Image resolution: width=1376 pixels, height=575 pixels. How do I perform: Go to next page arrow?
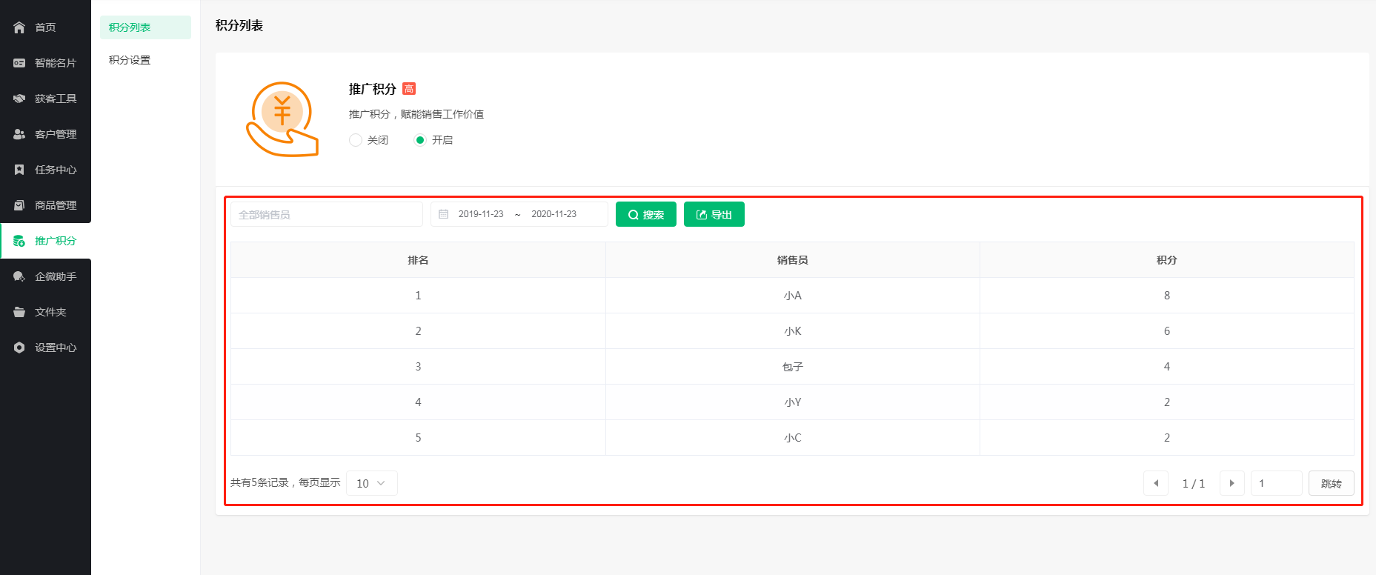(1232, 483)
